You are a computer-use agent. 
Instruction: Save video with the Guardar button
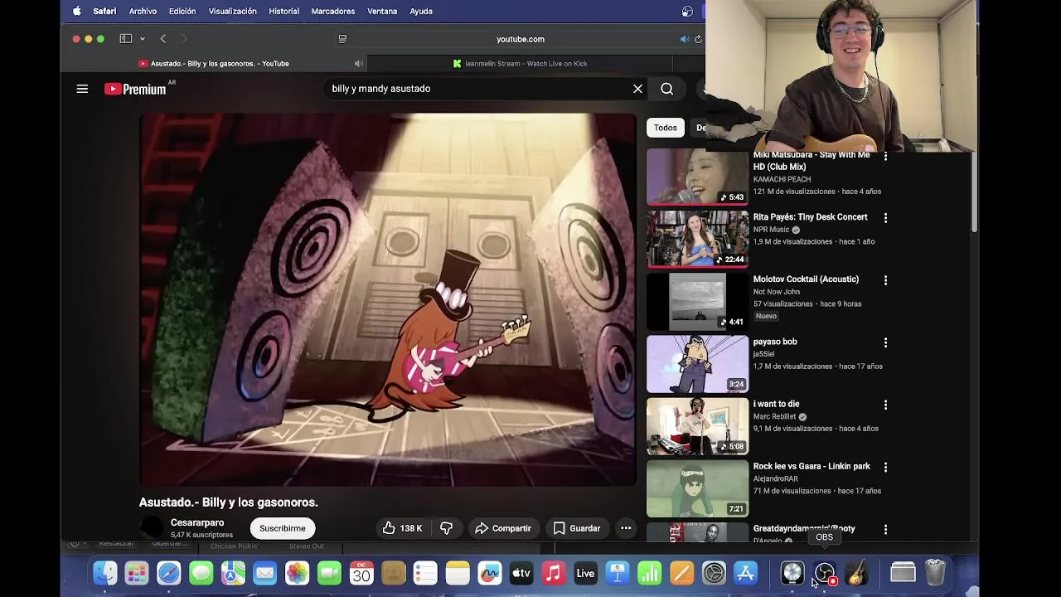576,528
